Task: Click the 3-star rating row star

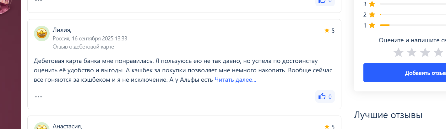Action: tap(372, 4)
